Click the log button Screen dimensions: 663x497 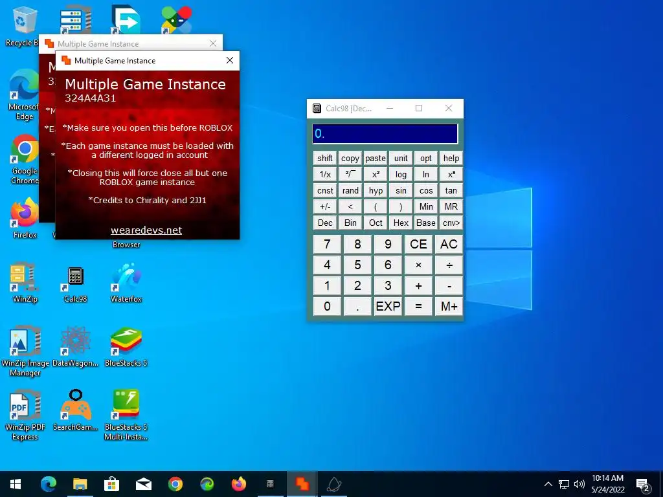coord(401,174)
